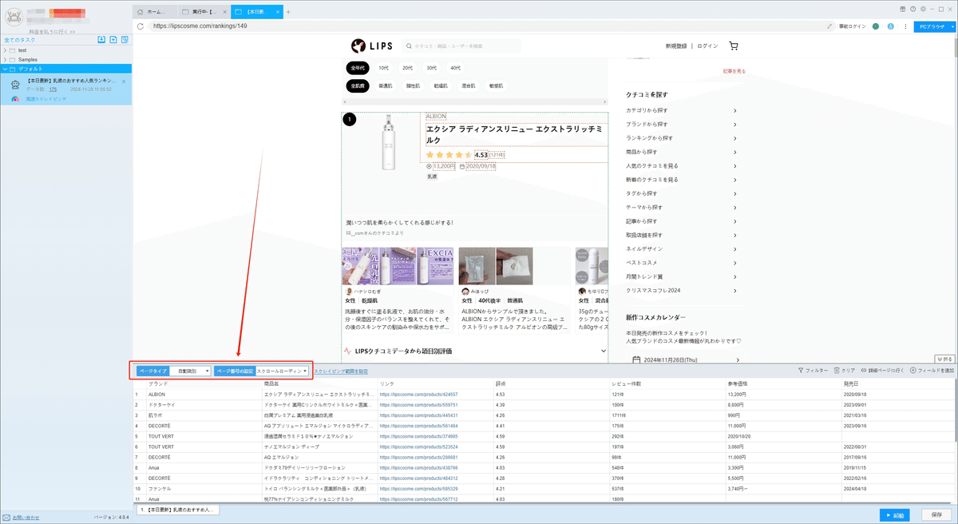The image size is (958, 524).
Task: Click the search tasks icon in sidebar header
Action: tap(125, 39)
